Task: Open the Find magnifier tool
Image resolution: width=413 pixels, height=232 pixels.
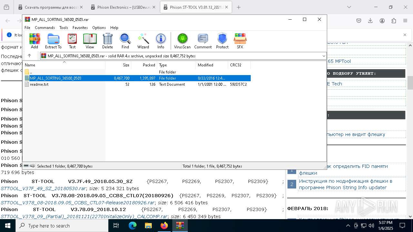Action: [125, 41]
